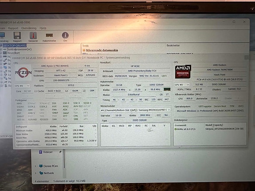Open the Rapport menu

click(x=13, y=28)
